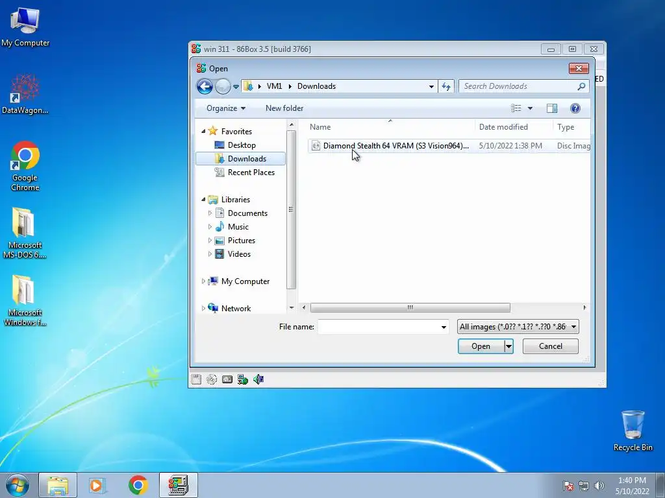The image size is (665, 498).
Task: Click the hard disk status bar icon
Action: click(x=227, y=379)
